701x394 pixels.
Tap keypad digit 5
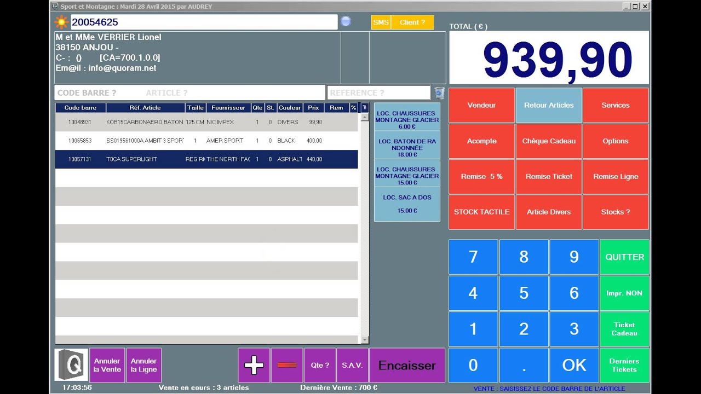(x=524, y=293)
